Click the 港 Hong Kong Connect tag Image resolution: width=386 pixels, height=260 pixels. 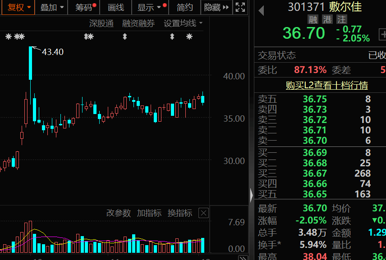pos(326,19)
